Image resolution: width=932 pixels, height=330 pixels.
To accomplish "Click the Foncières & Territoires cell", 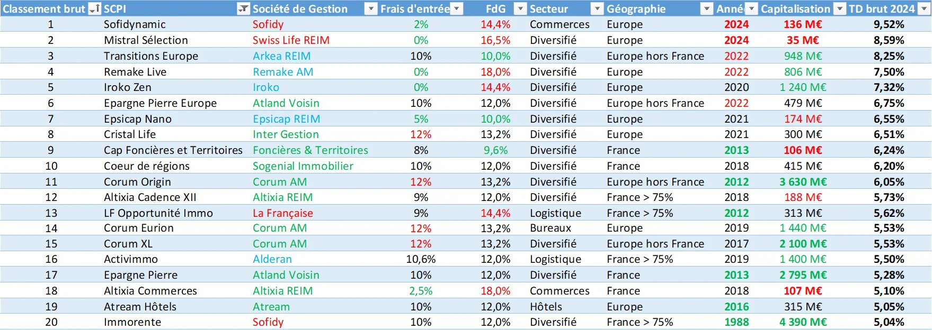I will [x=310, y=150].
